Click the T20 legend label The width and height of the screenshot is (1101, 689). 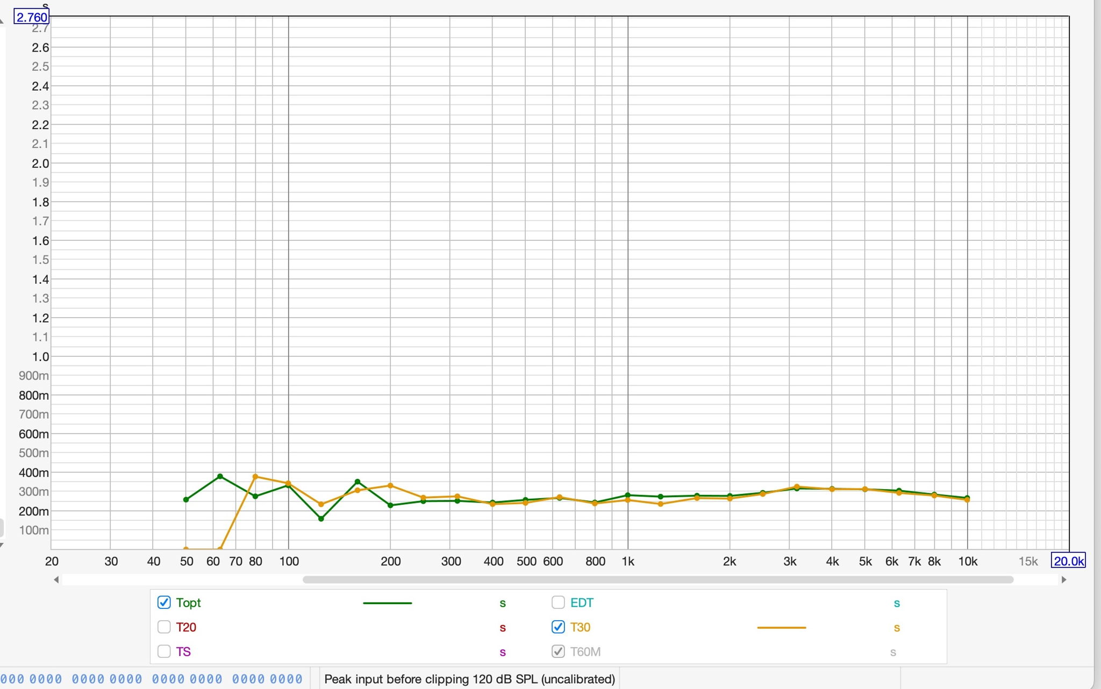click(186, 627)
